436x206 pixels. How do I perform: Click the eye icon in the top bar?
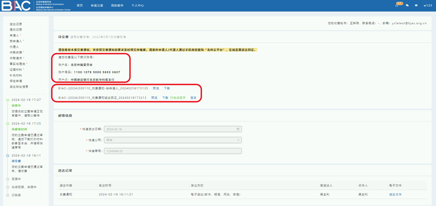pyautogui.click(x=416, y=6)
